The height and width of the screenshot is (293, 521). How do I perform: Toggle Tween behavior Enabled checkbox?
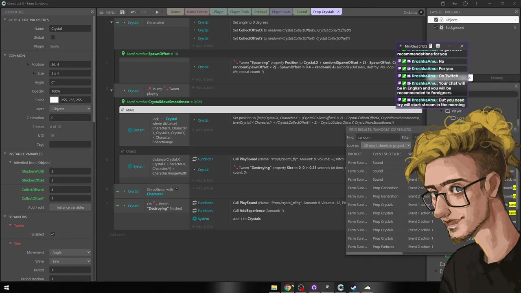(53, 234)
